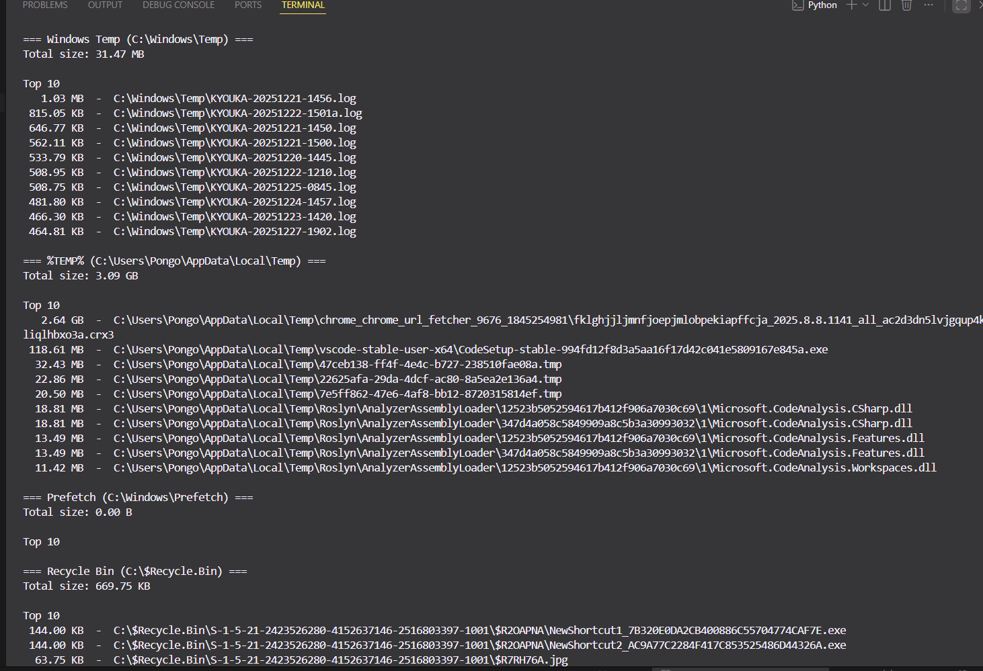This screenshot has width=983, height=671.
Task: Select the Ports tab
Action: tap(248, 5)
